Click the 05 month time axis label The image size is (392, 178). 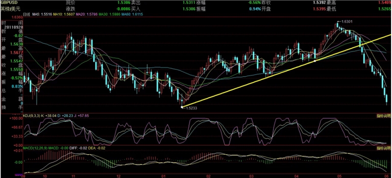pos(339,176)
